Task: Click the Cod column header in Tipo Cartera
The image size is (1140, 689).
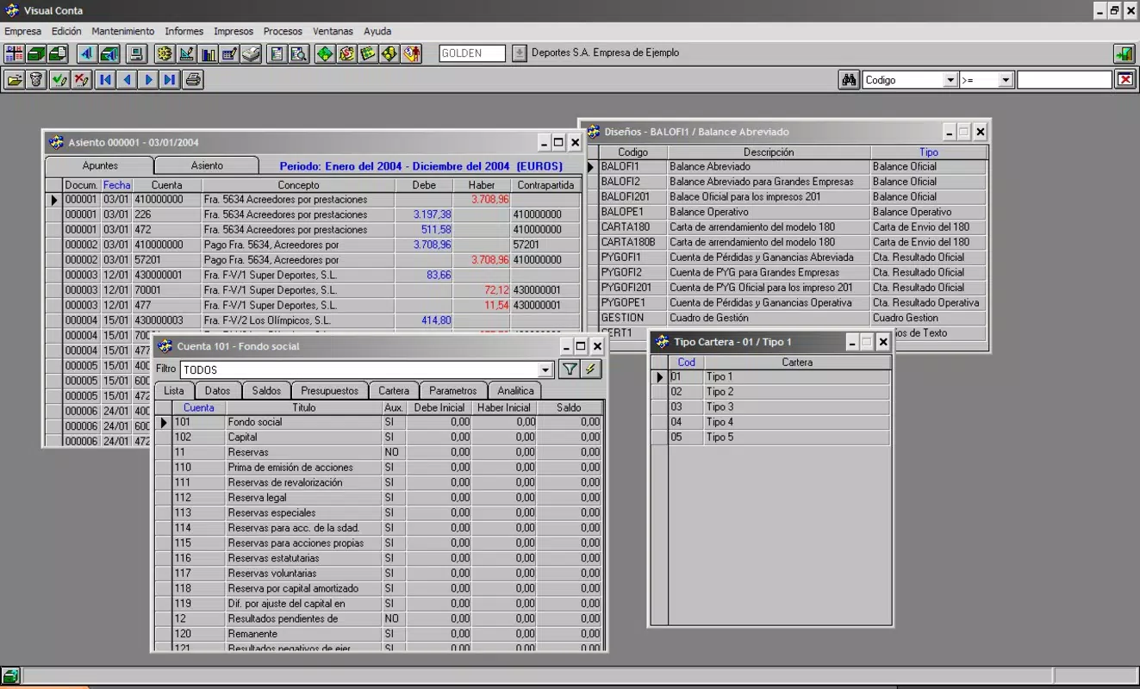Action: click(686, 363)
